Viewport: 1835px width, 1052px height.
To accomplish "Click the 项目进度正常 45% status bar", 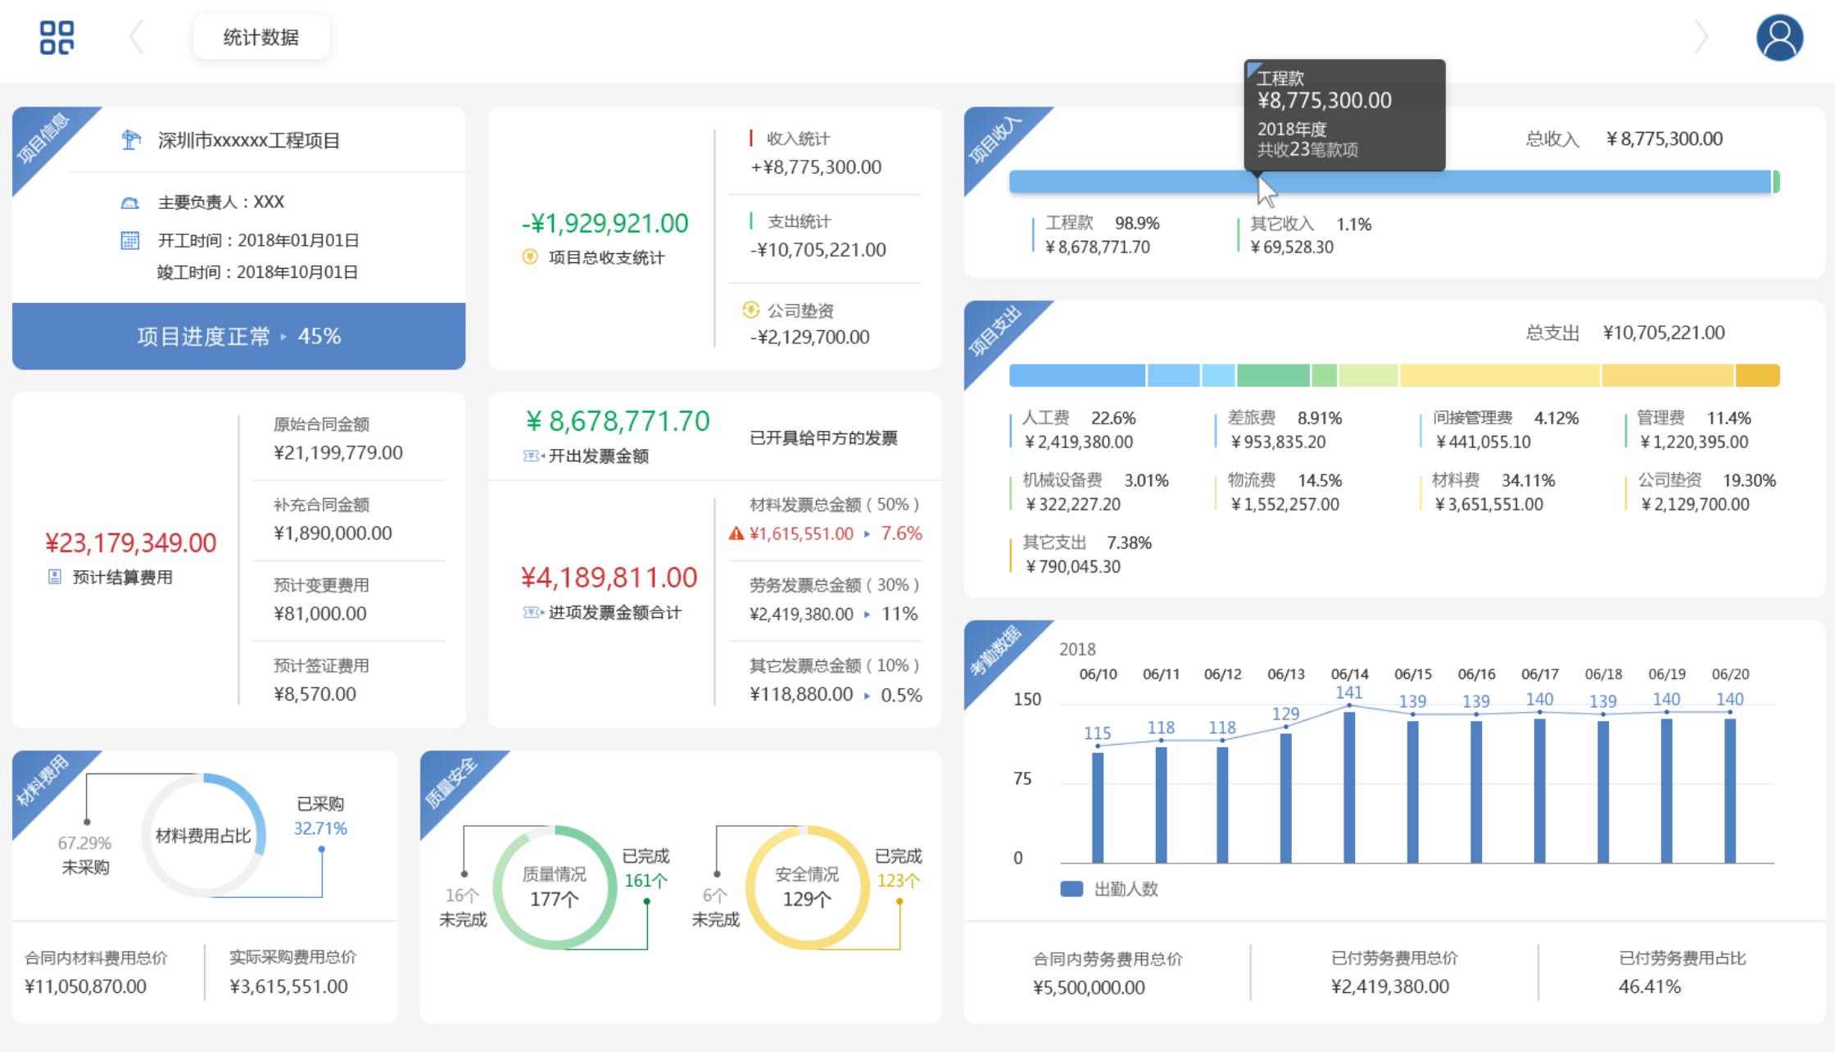I will (238, 336).
